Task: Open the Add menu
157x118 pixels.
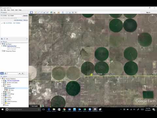Action: (16, 10)
